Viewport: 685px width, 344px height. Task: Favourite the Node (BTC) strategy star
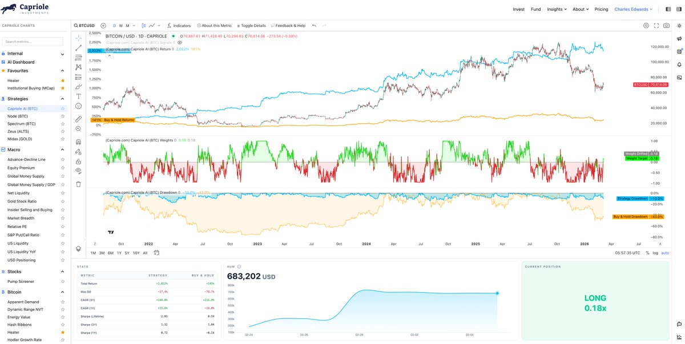point(63,116)
